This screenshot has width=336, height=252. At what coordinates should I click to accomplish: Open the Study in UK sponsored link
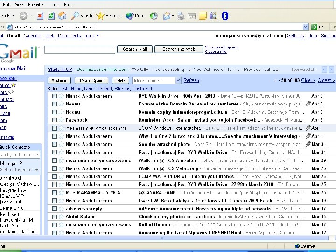coord(60,70)
